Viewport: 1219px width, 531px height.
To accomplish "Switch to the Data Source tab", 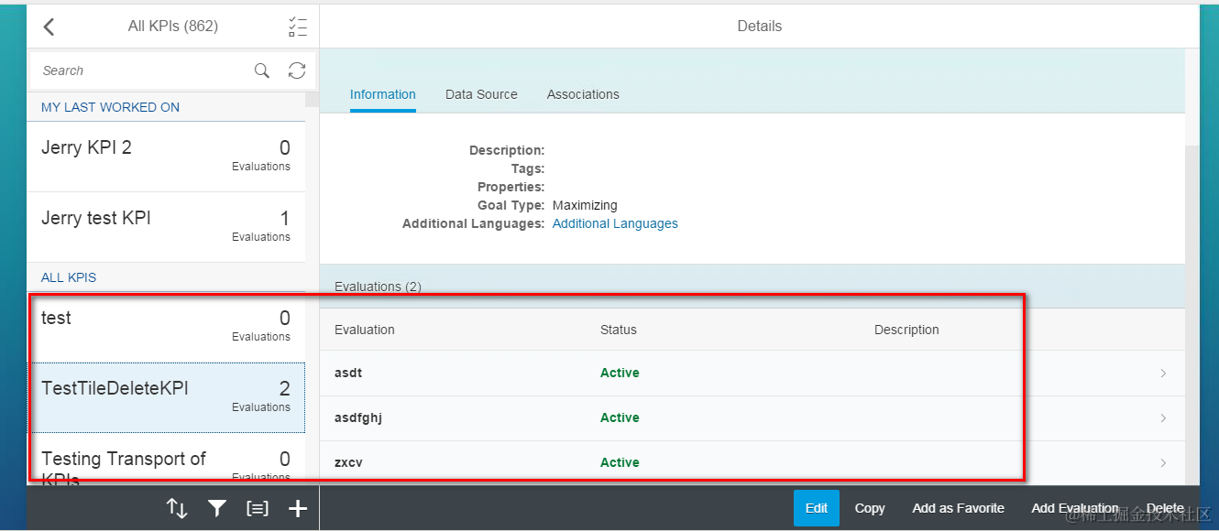I will [481, 94].
